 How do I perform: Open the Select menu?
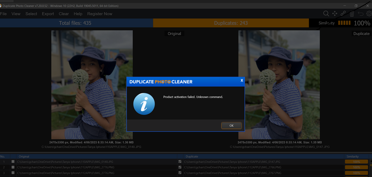click(x=31, y=14)
